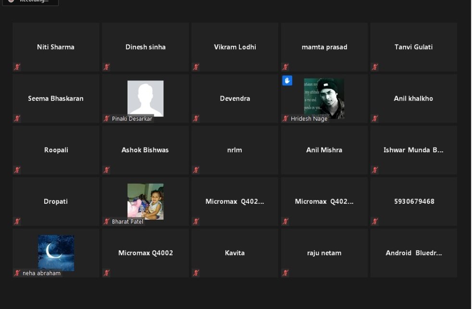Select the Ashok Bishwas participant name
Viewport: 472px width, 309px height.
point(145,150)
